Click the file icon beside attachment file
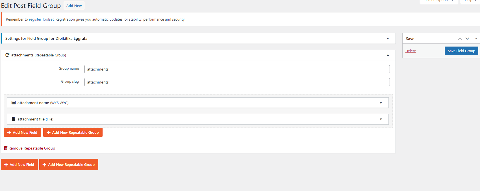Viewport: 480px width, 191px height. tap(14, 119)
